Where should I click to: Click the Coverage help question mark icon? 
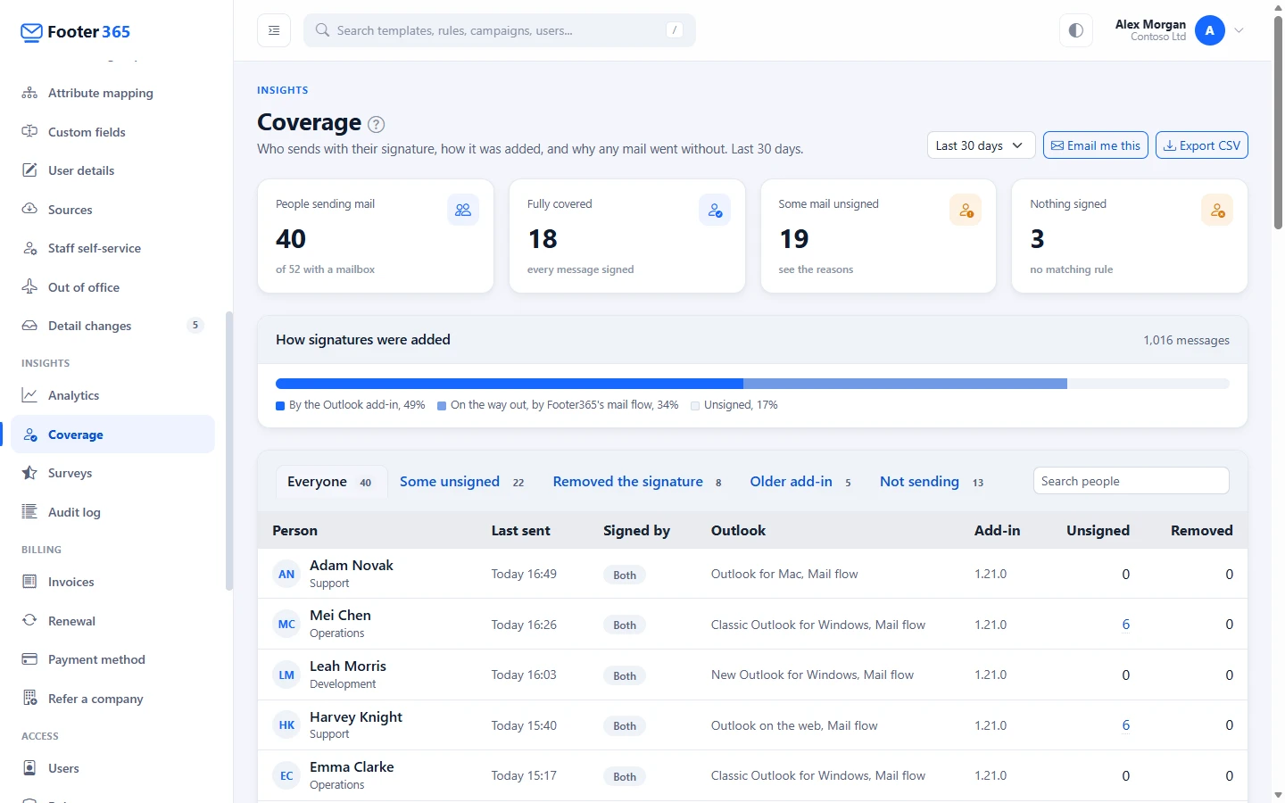[x=377, y=124]
